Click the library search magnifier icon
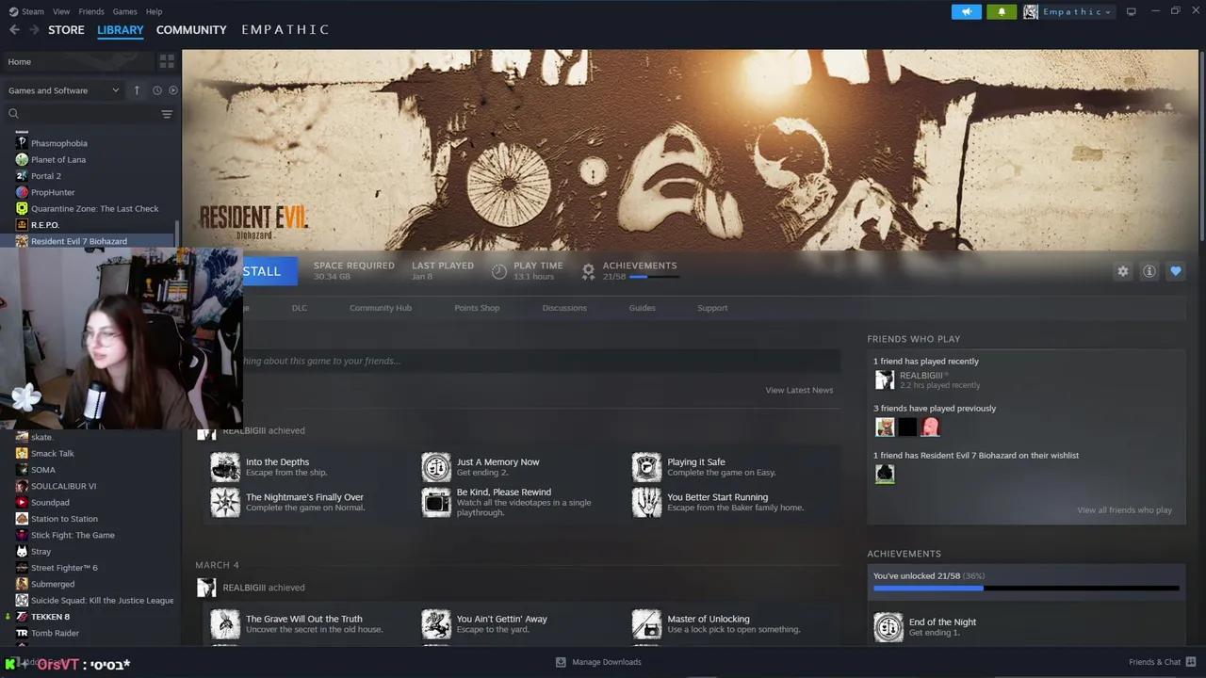The height and width of the screenshot is (678, 1206). point(13,114)
